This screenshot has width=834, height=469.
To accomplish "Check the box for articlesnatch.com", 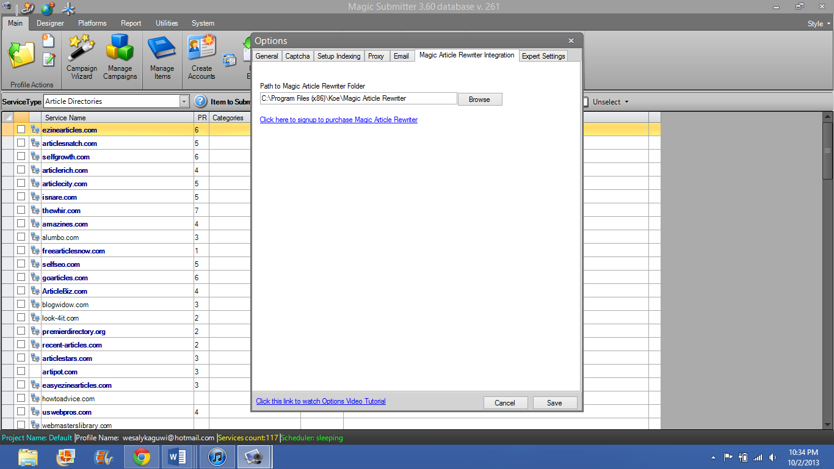I will [21, 143].
